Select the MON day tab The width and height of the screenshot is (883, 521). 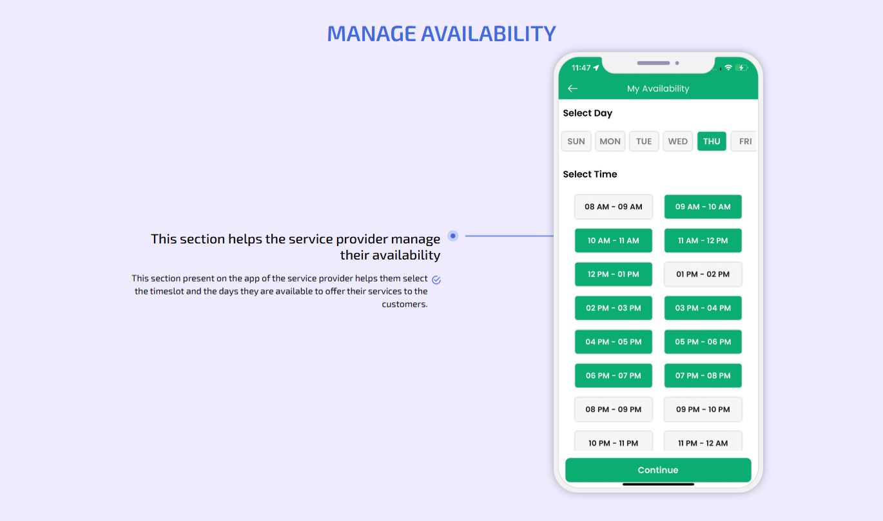pos(610,142)
